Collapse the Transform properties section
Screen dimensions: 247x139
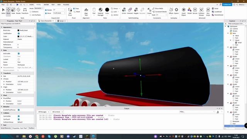2,73
